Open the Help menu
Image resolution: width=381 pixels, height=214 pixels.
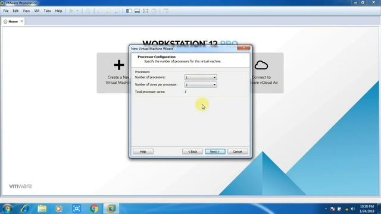coord(58,11)
